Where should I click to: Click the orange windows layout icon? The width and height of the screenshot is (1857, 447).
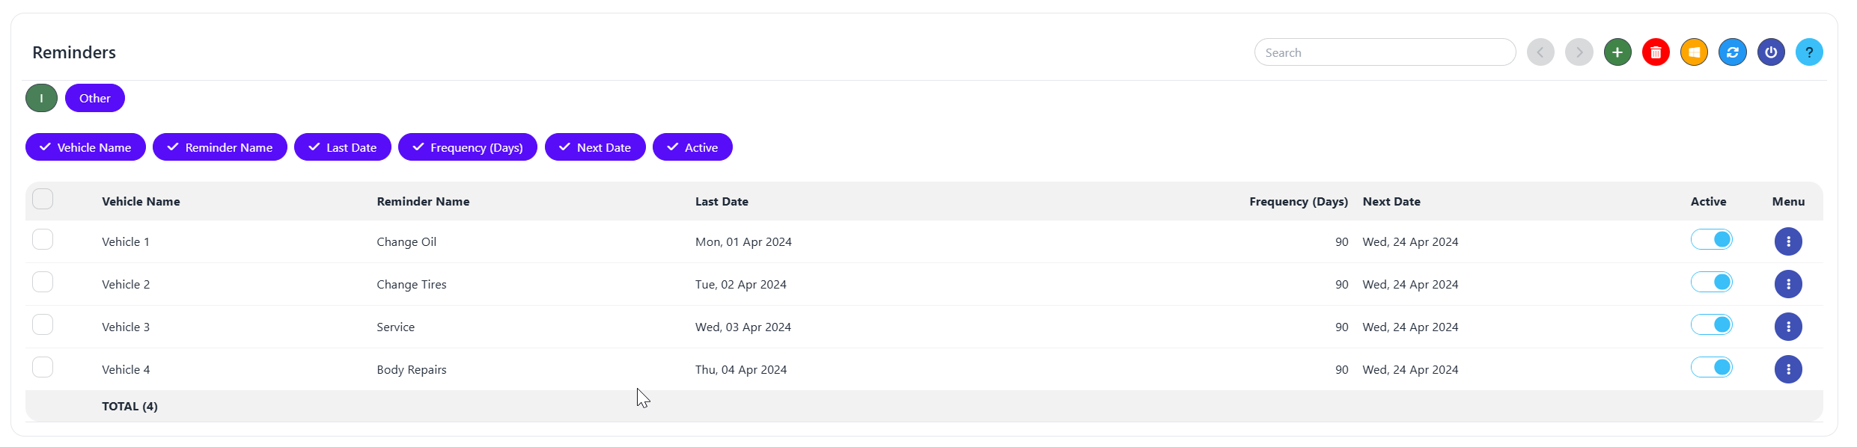click(1694, 52)
